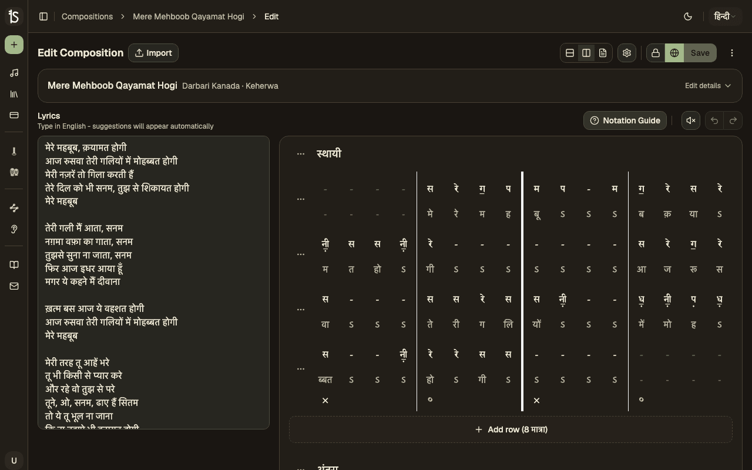Open the music note compositions icon
The height and width of the screenshot is (470, 752).
(x=14, y=73)
